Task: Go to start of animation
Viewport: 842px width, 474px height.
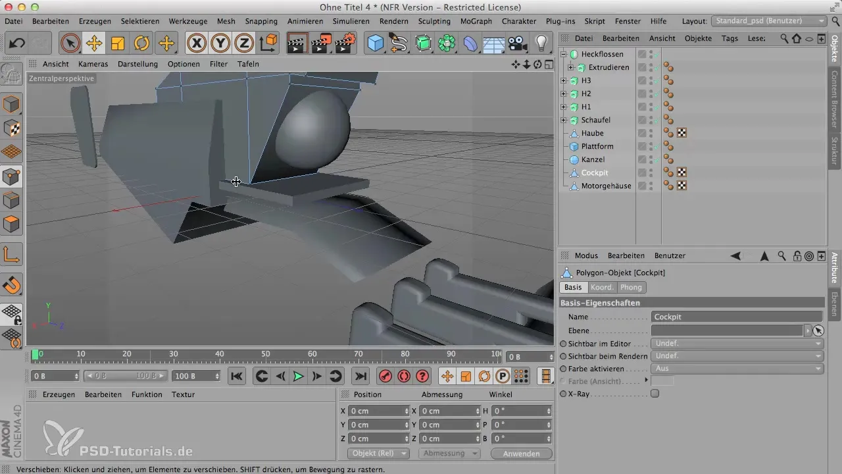Action: 237,376
